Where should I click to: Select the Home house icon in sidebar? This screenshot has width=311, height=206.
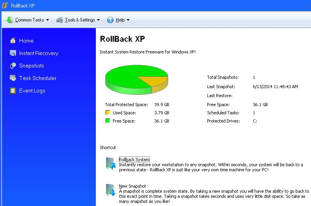click(x=13, y=41)
